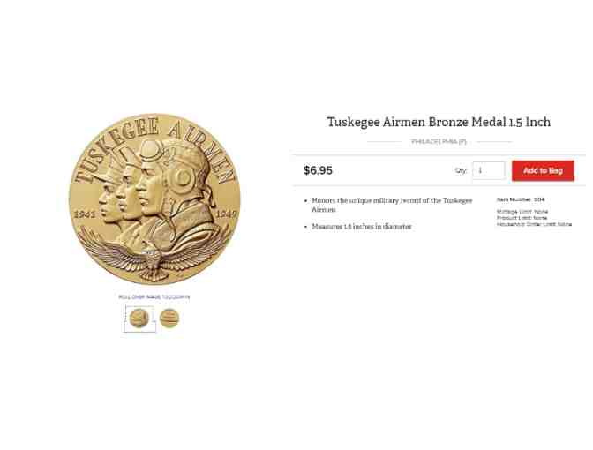The height and width of the screenshot is (450, 593).
Task: Click the Tuskegee Airmen Bronze Medal title
Action: tap(439, 122)
